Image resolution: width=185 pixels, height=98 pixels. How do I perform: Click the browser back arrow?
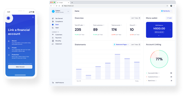tap(51, 6)
